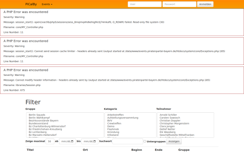Screen dimensions: 244x152
Task: Select Bz Marzahn-Hellersdorf group
Action: (x=43, y=135)
